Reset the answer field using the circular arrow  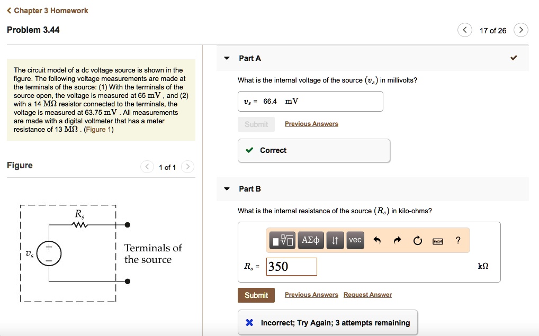pos(418,240)
